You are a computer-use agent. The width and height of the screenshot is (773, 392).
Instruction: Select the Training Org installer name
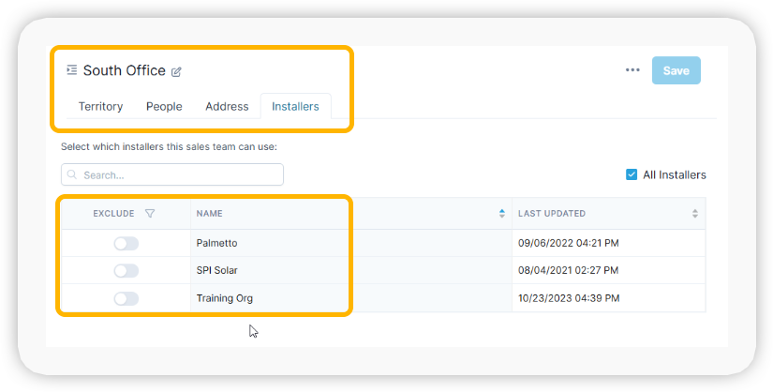click(224, 298)
